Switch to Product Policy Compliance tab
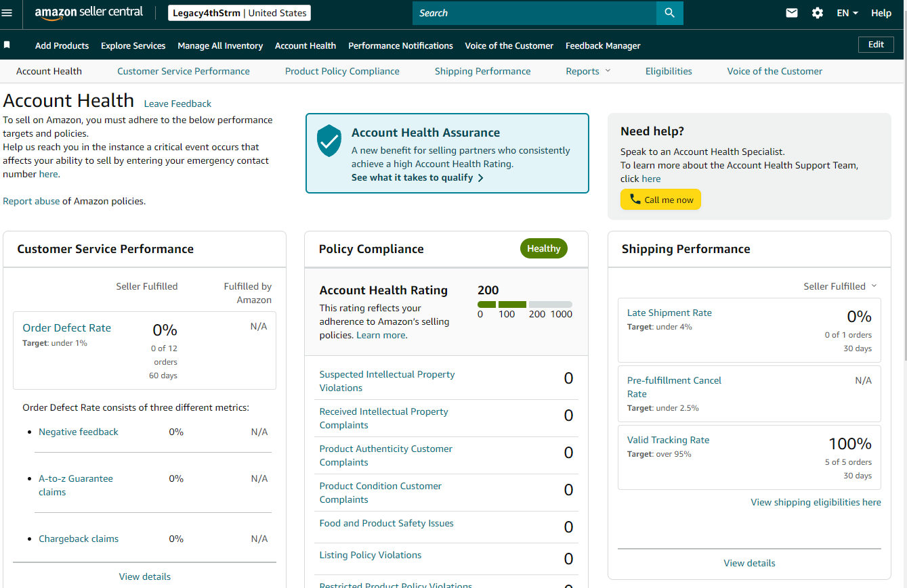This screenshot has height=588, width=907. [x=342, y=71]
